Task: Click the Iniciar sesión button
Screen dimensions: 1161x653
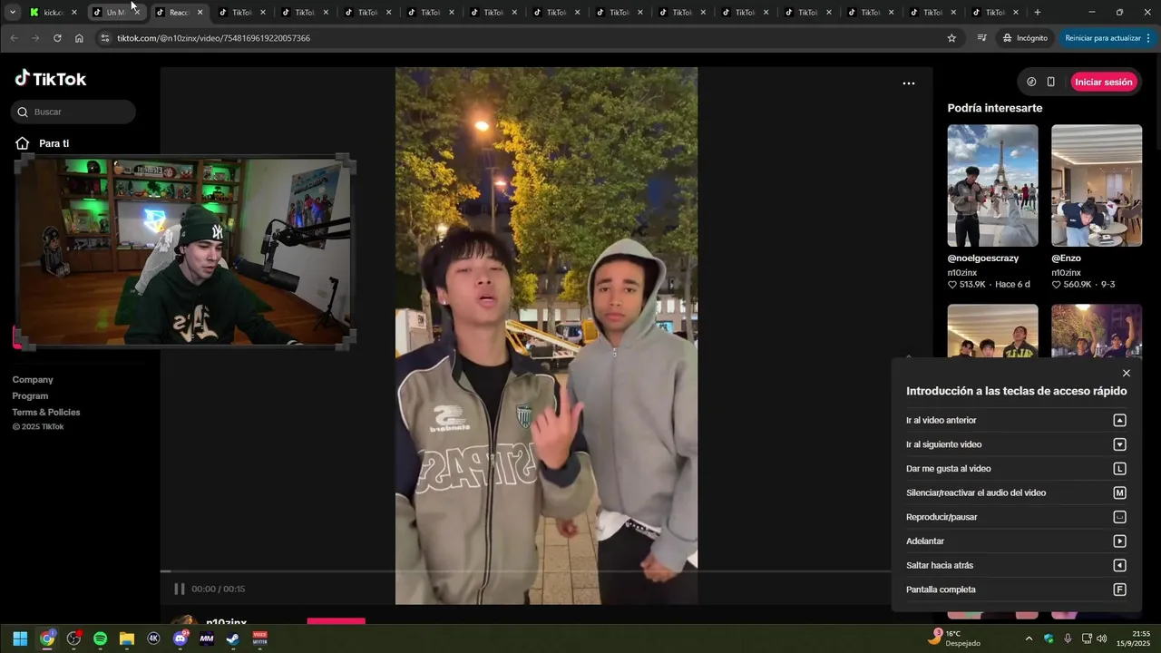Action: coord(1103,82)
